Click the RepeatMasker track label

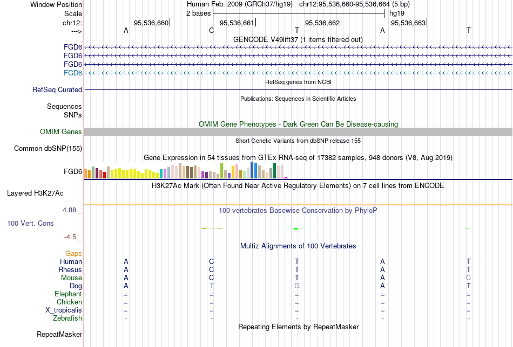pyautogui.click(x=59, y=334)
